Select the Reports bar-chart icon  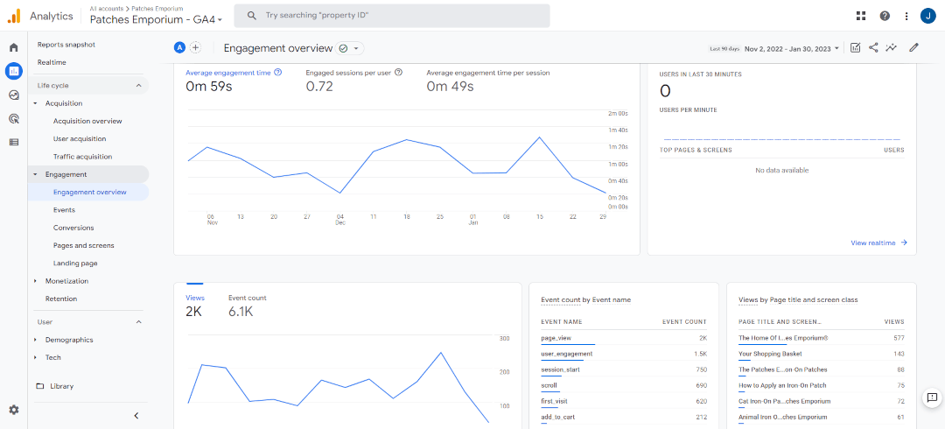coord(13,71)
